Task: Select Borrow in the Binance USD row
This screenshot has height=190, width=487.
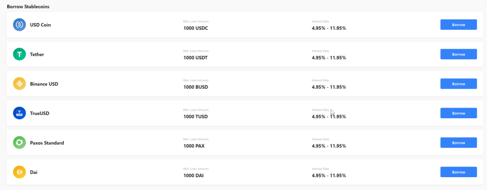Action: point(458,83)
